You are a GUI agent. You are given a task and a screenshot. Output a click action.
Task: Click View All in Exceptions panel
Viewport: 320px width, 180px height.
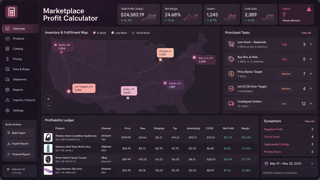(x=309, y=121)
